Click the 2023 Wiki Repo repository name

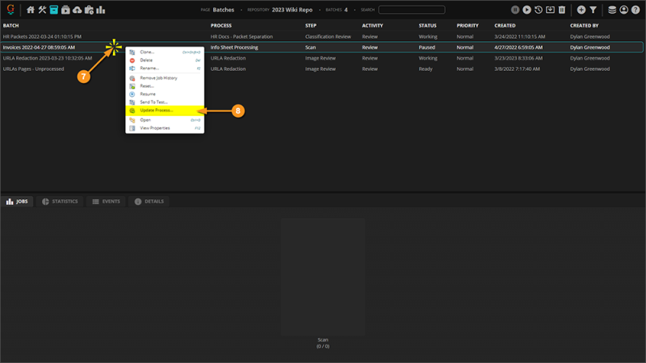(292, 10)
